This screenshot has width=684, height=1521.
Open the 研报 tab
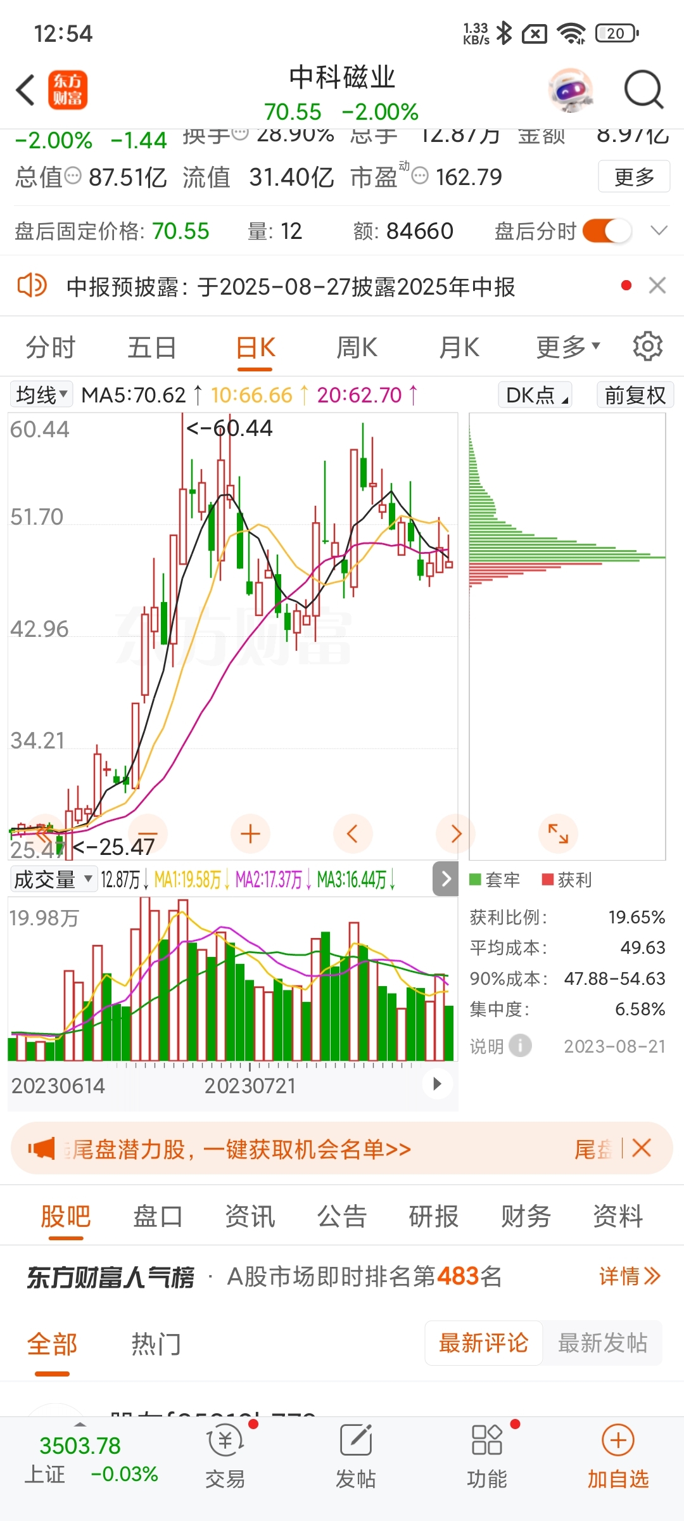[x=434, y=1216]
